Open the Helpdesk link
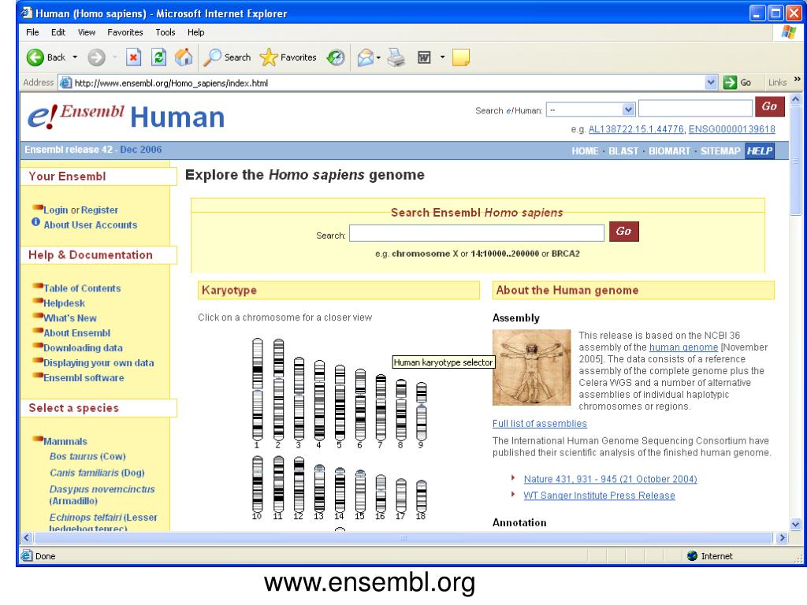The image size is (807, 605). pyautogui.click(x=64, y=303)
